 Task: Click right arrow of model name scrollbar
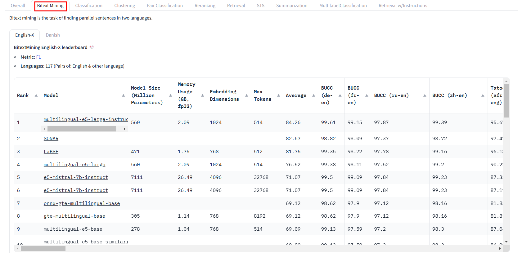(x=124, y=129)
